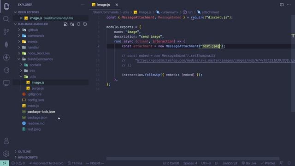The image size is (295, 166).
Task: Change language mode JavaScript in status bar
Action: 230,163
